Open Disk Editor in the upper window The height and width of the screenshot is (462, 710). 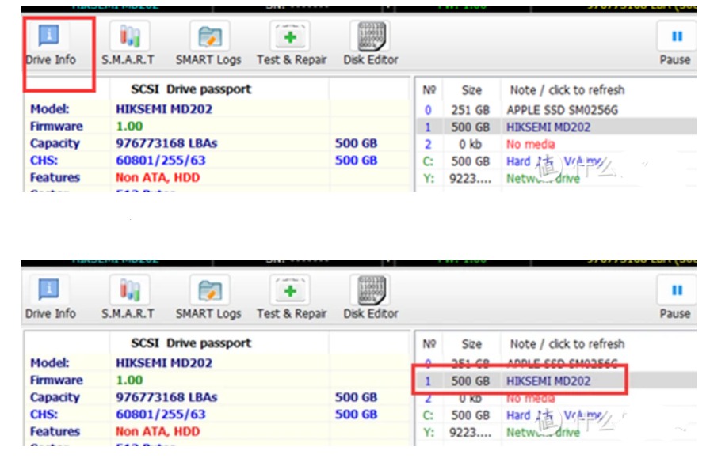[x=371, y=44]
